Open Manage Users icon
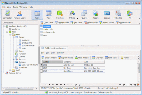 (x=20, y=15)
